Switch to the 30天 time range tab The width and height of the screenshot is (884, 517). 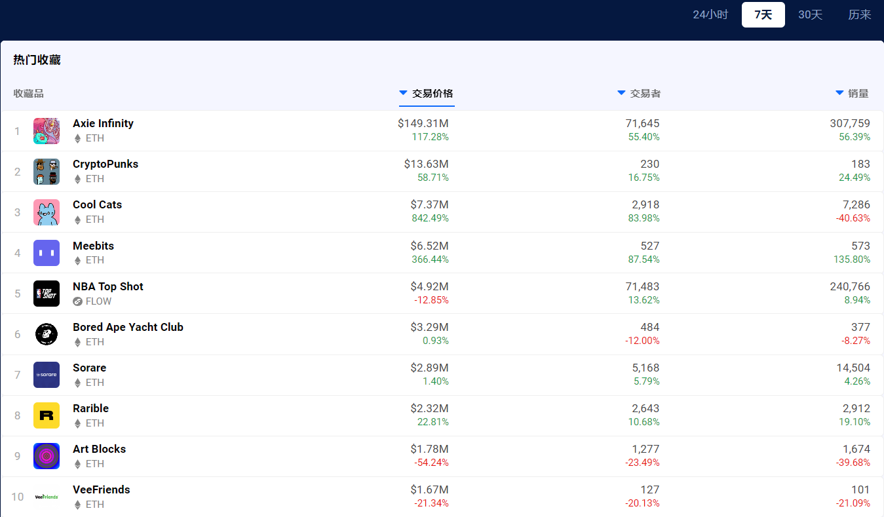810,14
